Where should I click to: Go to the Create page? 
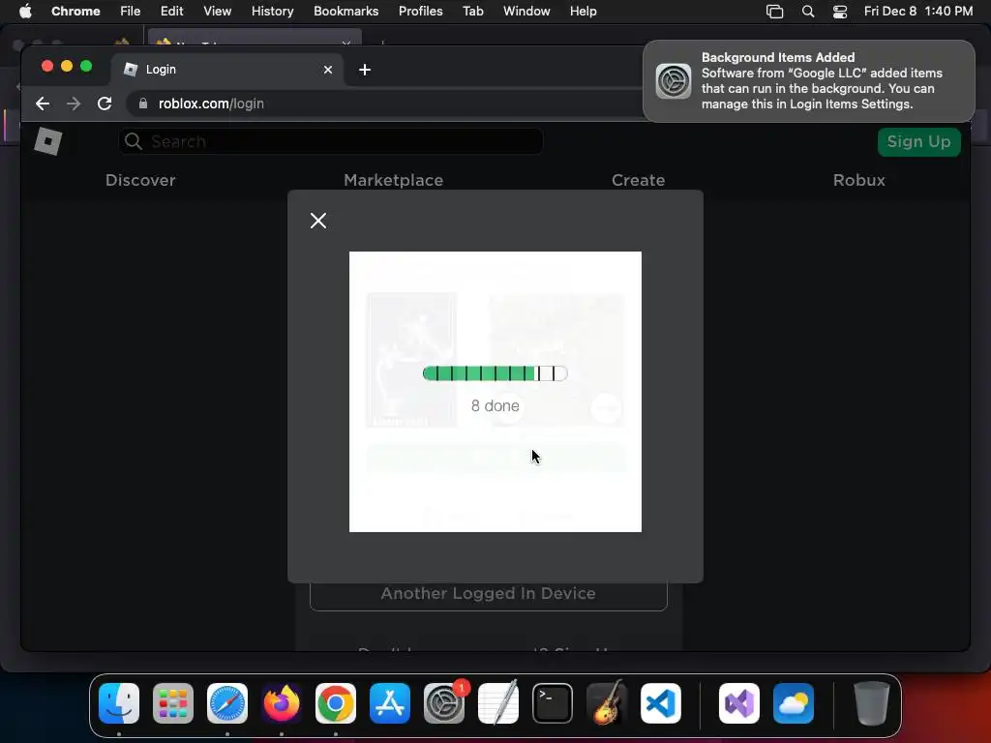(x=638, y=180)
